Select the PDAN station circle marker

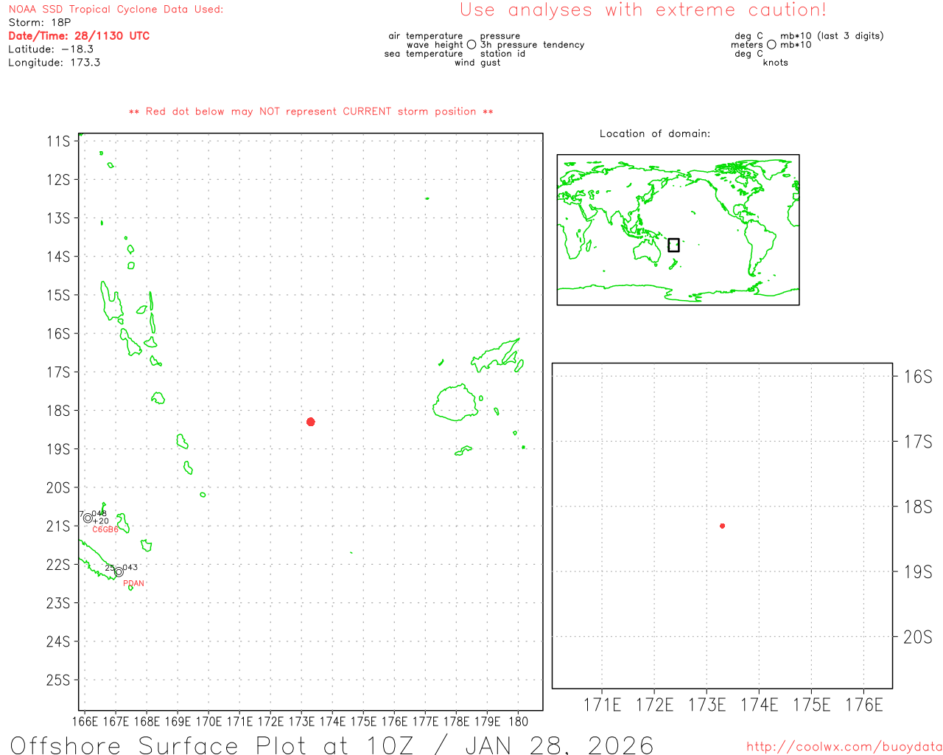click(x=119, y=572)
